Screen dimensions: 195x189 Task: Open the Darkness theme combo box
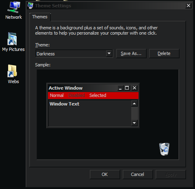click(x=74, y=54)
